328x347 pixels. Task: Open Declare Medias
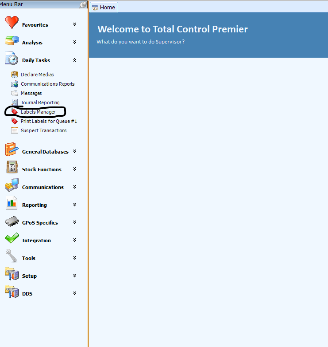coord(37,75)
